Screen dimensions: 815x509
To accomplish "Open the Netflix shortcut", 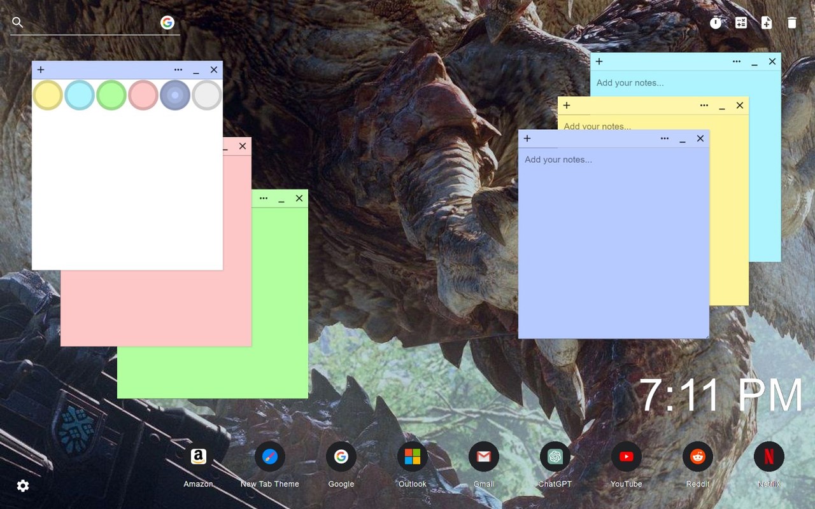I will pos(769,457).
